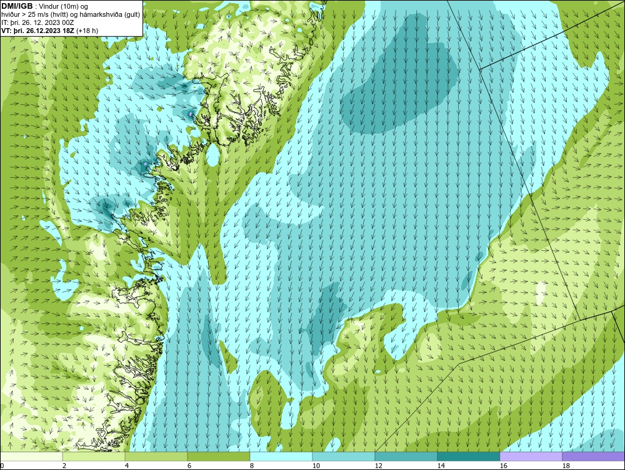This screenshot has width=625, height=470.
Task: Click the legend scale label '2'
Action: tap(64, 466)
